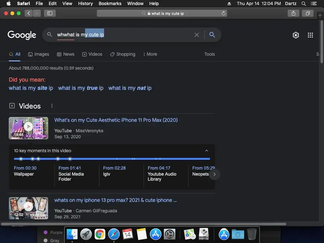Click suggestion 'what is my nat ip'
Viewport: 324px width, 243px height.
(130, 88)
